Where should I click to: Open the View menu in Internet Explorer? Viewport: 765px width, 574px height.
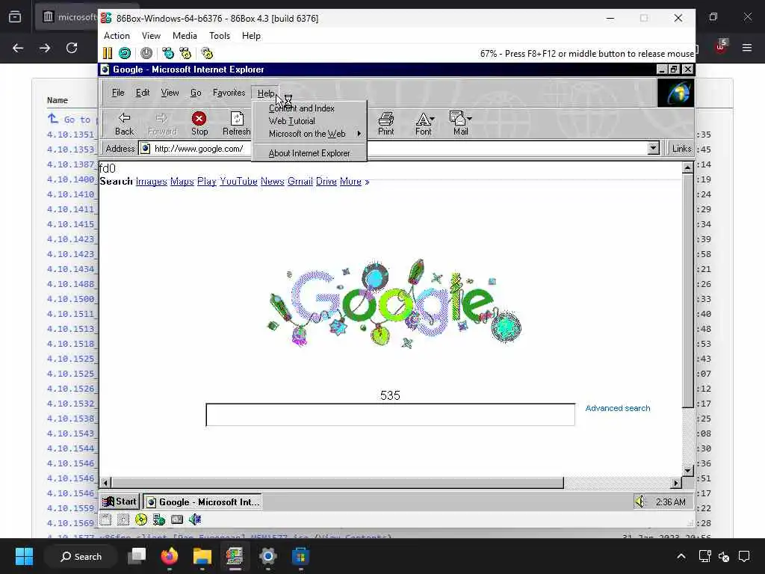(170, 93)
